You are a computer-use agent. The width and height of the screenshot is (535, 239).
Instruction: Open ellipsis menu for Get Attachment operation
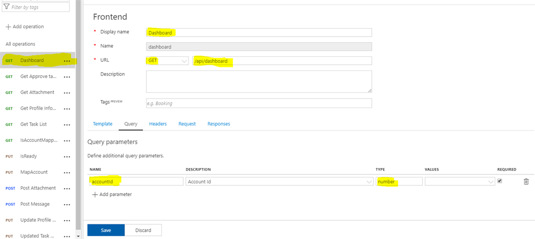pos(67,93)
